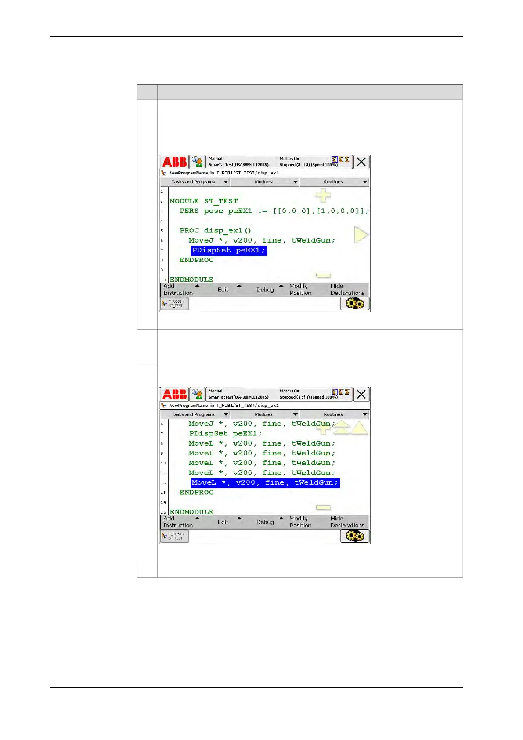Select the MODULE ST_TEST code line
Image resolution: width=523 pixels, height=740 pixels.
pos(204,201)
